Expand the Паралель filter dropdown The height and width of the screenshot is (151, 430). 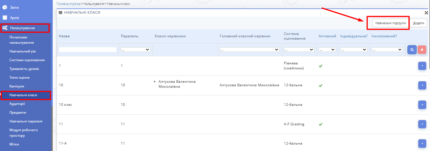click(136, 50)
